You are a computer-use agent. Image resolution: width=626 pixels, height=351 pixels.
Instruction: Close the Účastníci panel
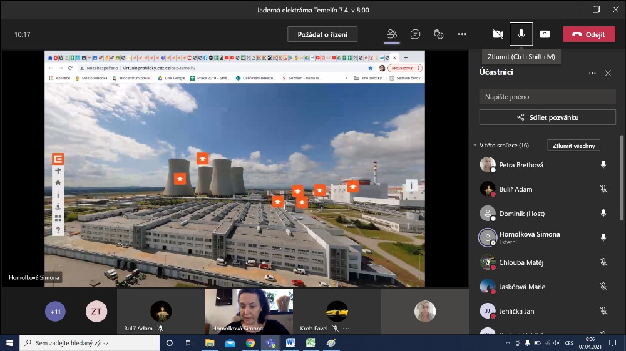[608, 73]
